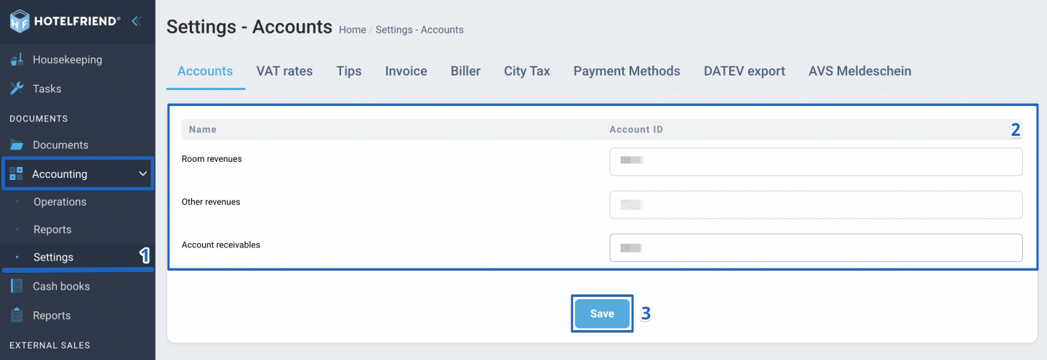Click the Room revenues Account ID field
This screenshot has width=1047, height=360.
(x=816, y=162)
